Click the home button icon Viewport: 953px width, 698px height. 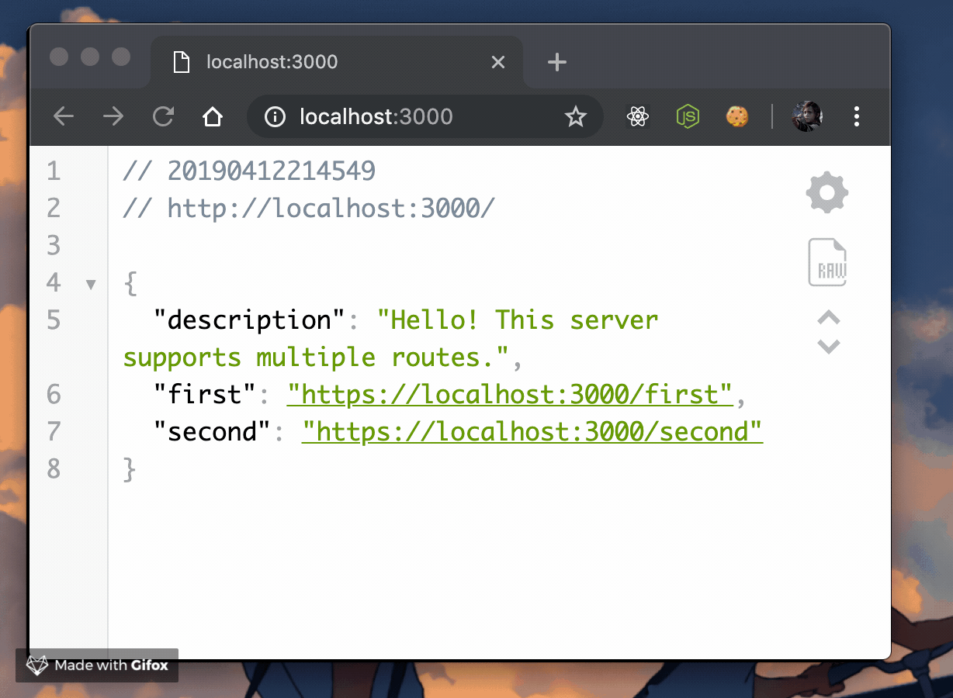coord(213,116)
